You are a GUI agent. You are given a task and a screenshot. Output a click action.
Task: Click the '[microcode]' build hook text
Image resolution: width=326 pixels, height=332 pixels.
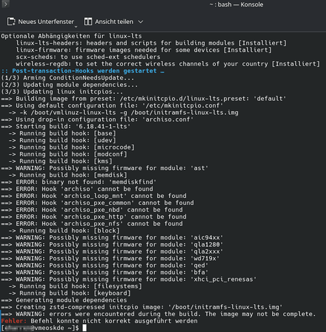coord(114,147)
